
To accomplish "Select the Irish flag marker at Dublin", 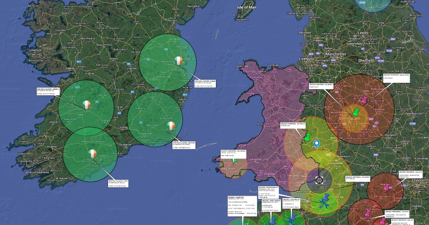I will [178, 60].
